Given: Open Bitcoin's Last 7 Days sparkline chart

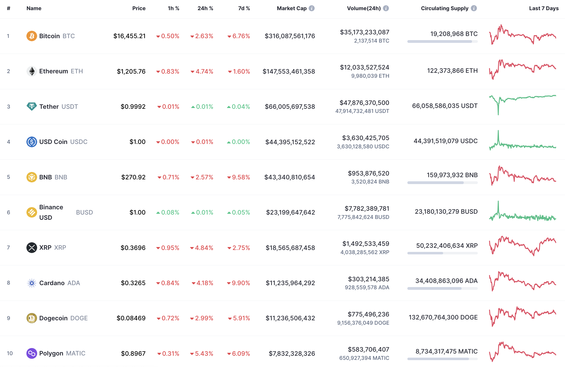Looking at the screenshot, I should [x=523, y=36].
